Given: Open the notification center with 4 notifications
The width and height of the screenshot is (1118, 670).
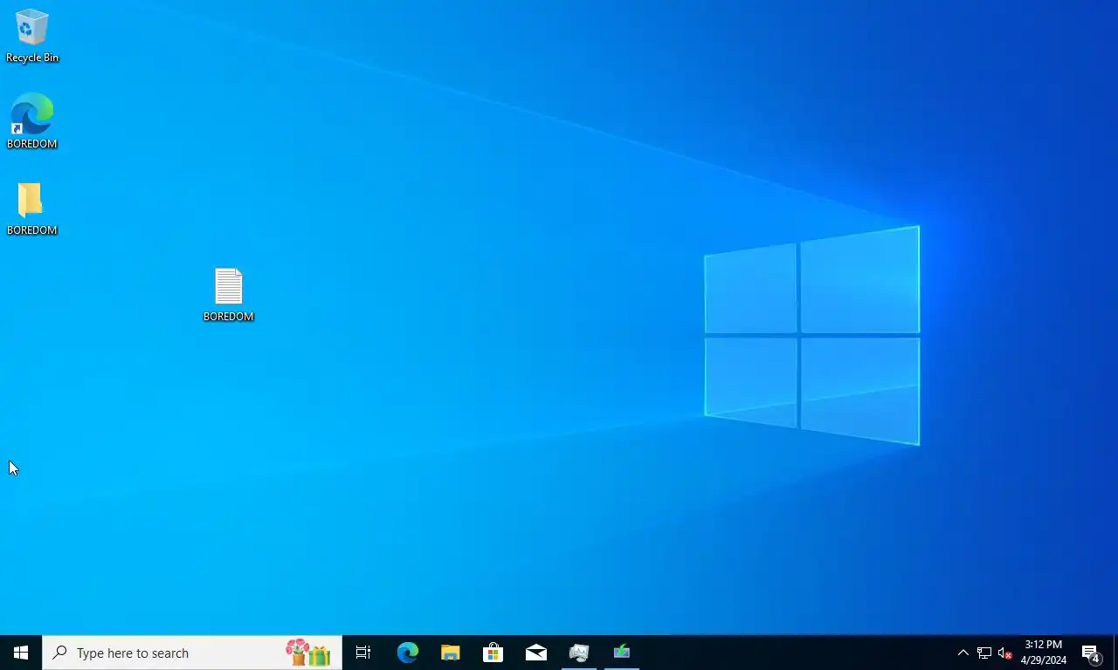Looking at the screenshot, I should tap(1091, 653).
